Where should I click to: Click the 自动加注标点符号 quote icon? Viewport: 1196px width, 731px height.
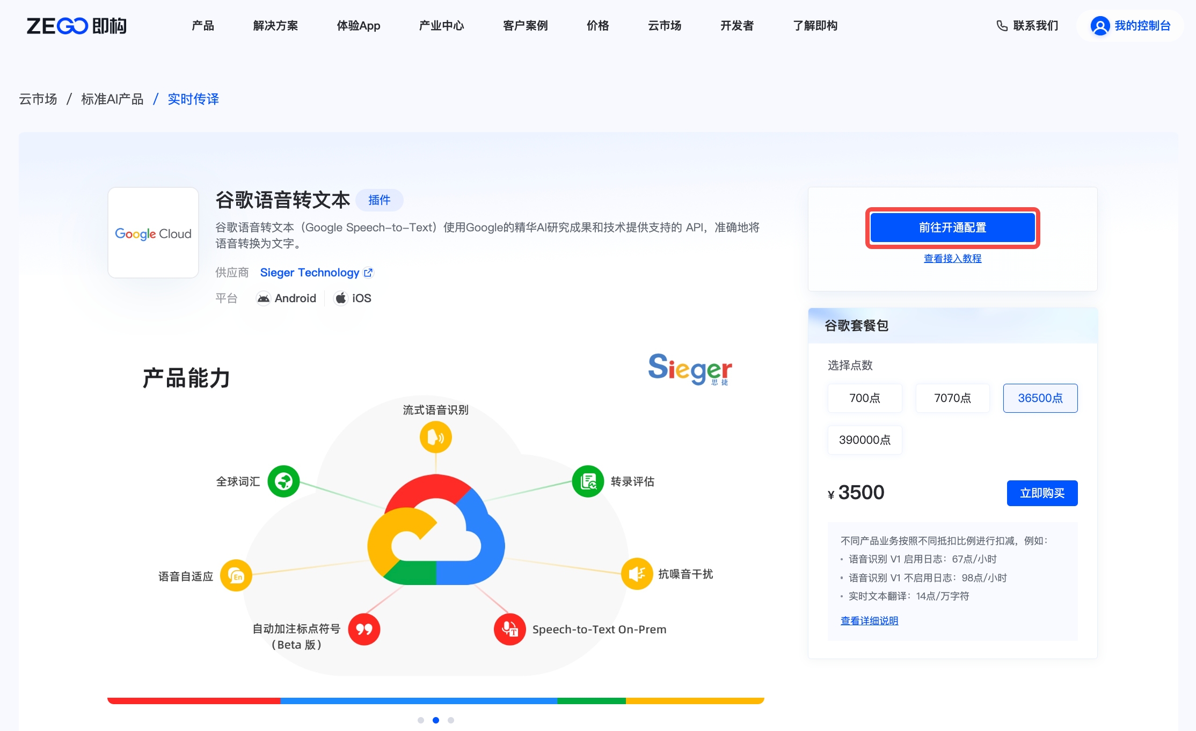tap(364, 629)
